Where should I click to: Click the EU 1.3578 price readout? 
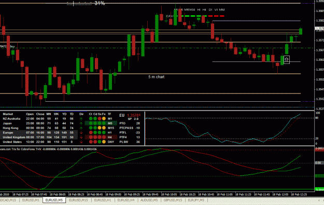tap(130, 115)
